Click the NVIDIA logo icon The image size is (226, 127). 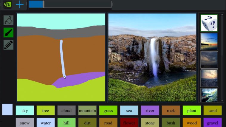7,4
